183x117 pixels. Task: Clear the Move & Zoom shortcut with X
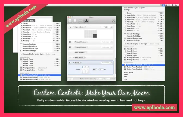click(x=111, y=27)
